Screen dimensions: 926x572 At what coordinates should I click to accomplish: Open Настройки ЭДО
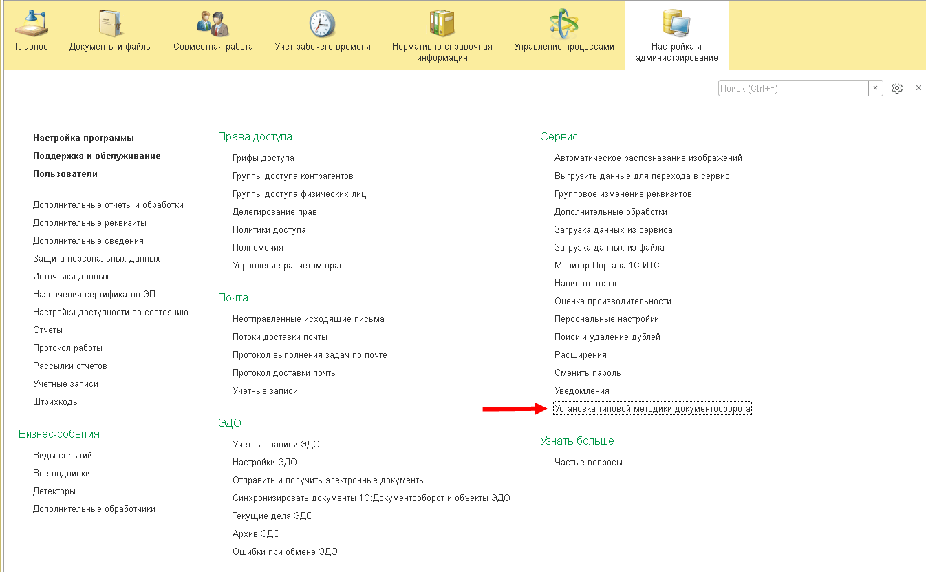coord(265,463)
